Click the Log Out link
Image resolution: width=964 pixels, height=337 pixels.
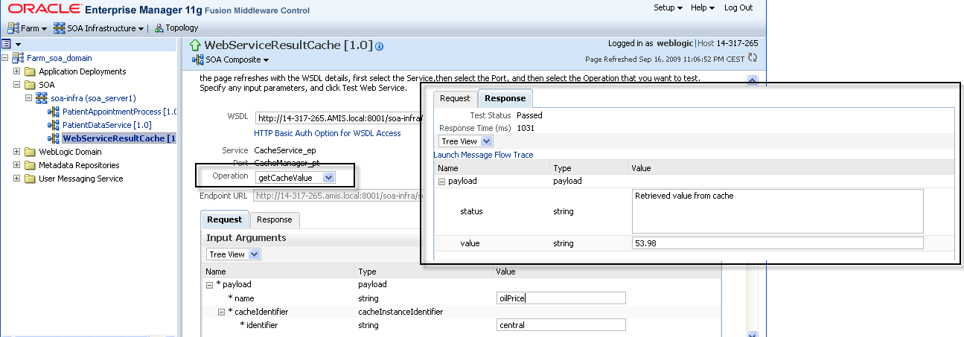pos(738,7)
